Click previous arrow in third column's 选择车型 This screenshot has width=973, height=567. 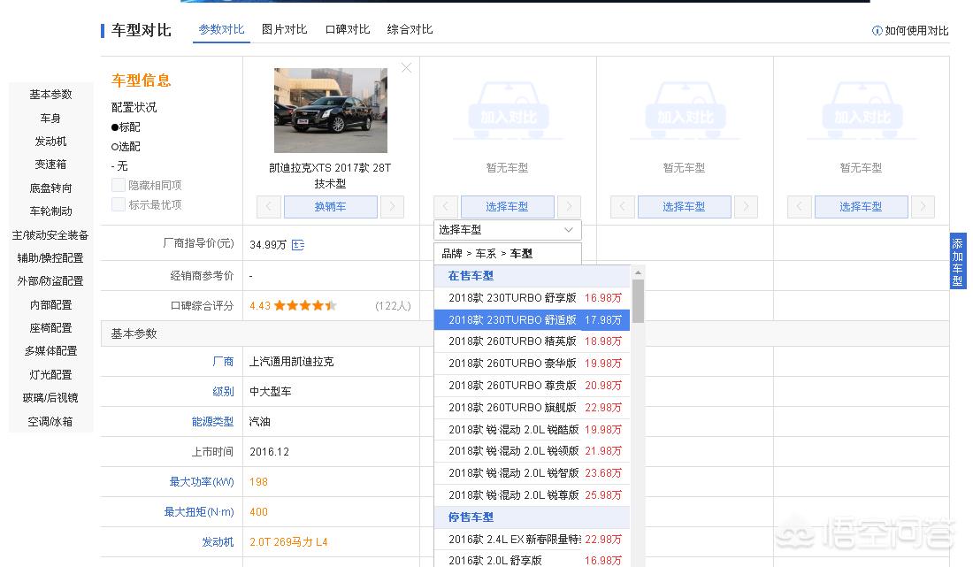pos(622,207)
